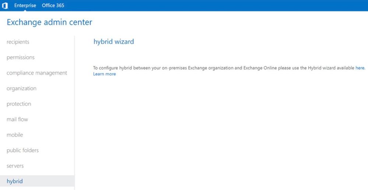Select the hybrid sidebar item
The width and height of the screenshot is (368, 190).
(x=37, y=181)
